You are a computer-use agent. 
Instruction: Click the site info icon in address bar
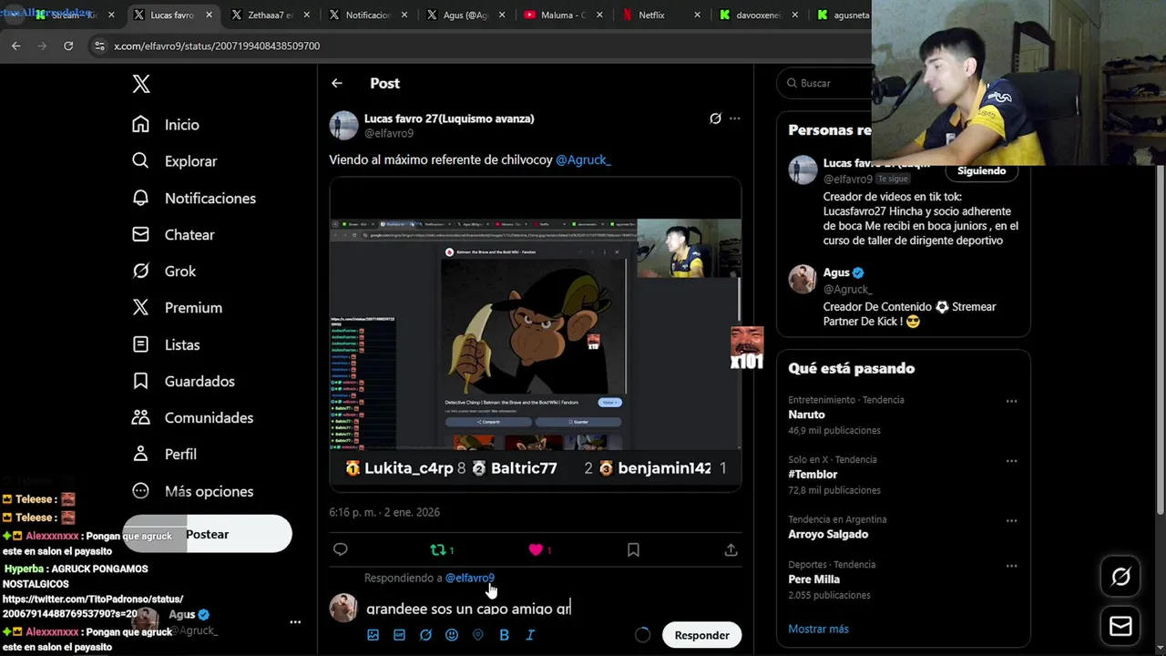pos(98,46)
